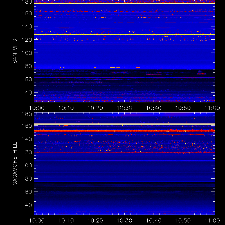Pick the 100 label on Sagamore Hill axis
This screenshot has width=225, height=225.
(27, 165)
